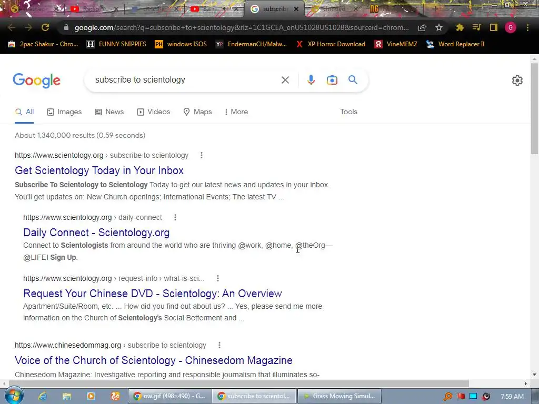The height and width of the screenshot is (404, 539).
Task: Open 'Request Your Chinese DVD' result link
Action: pyautogui.click(x=152, y=294)
